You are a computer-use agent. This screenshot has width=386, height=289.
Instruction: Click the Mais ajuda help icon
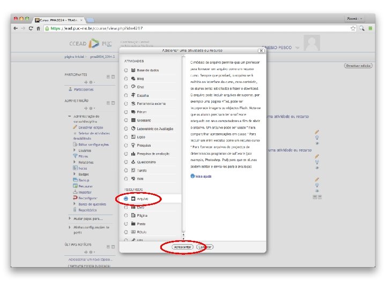tap(192, 176)
